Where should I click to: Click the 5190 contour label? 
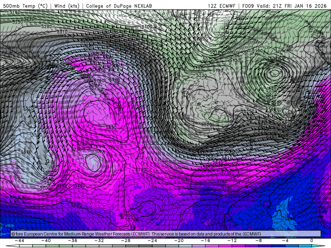(218, 71)
